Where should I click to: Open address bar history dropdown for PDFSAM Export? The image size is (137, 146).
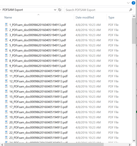pyautogui.click(x=55, y=10)
